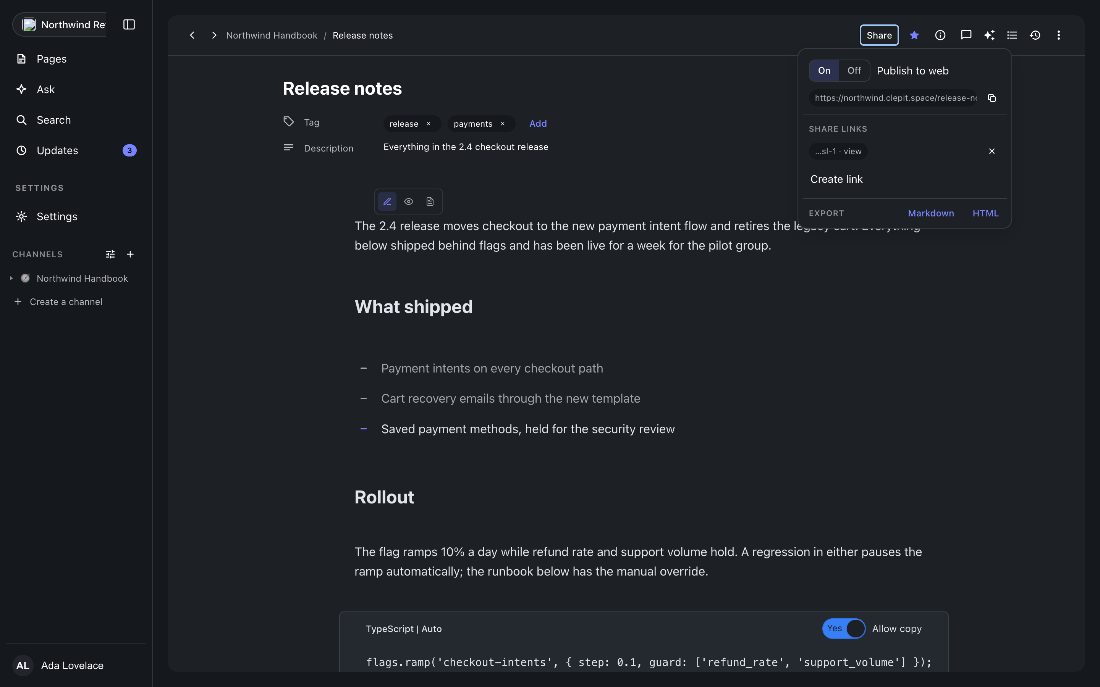Viewport: 1100px width, 687px height.
Task: Click the Release notes breadcrumb
Action: pos(363,35)
